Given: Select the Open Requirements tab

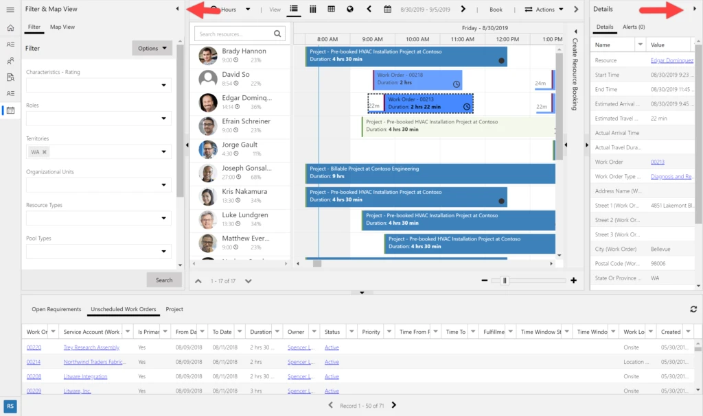Looking at the screenshot, I should click(x=56, y=310).
